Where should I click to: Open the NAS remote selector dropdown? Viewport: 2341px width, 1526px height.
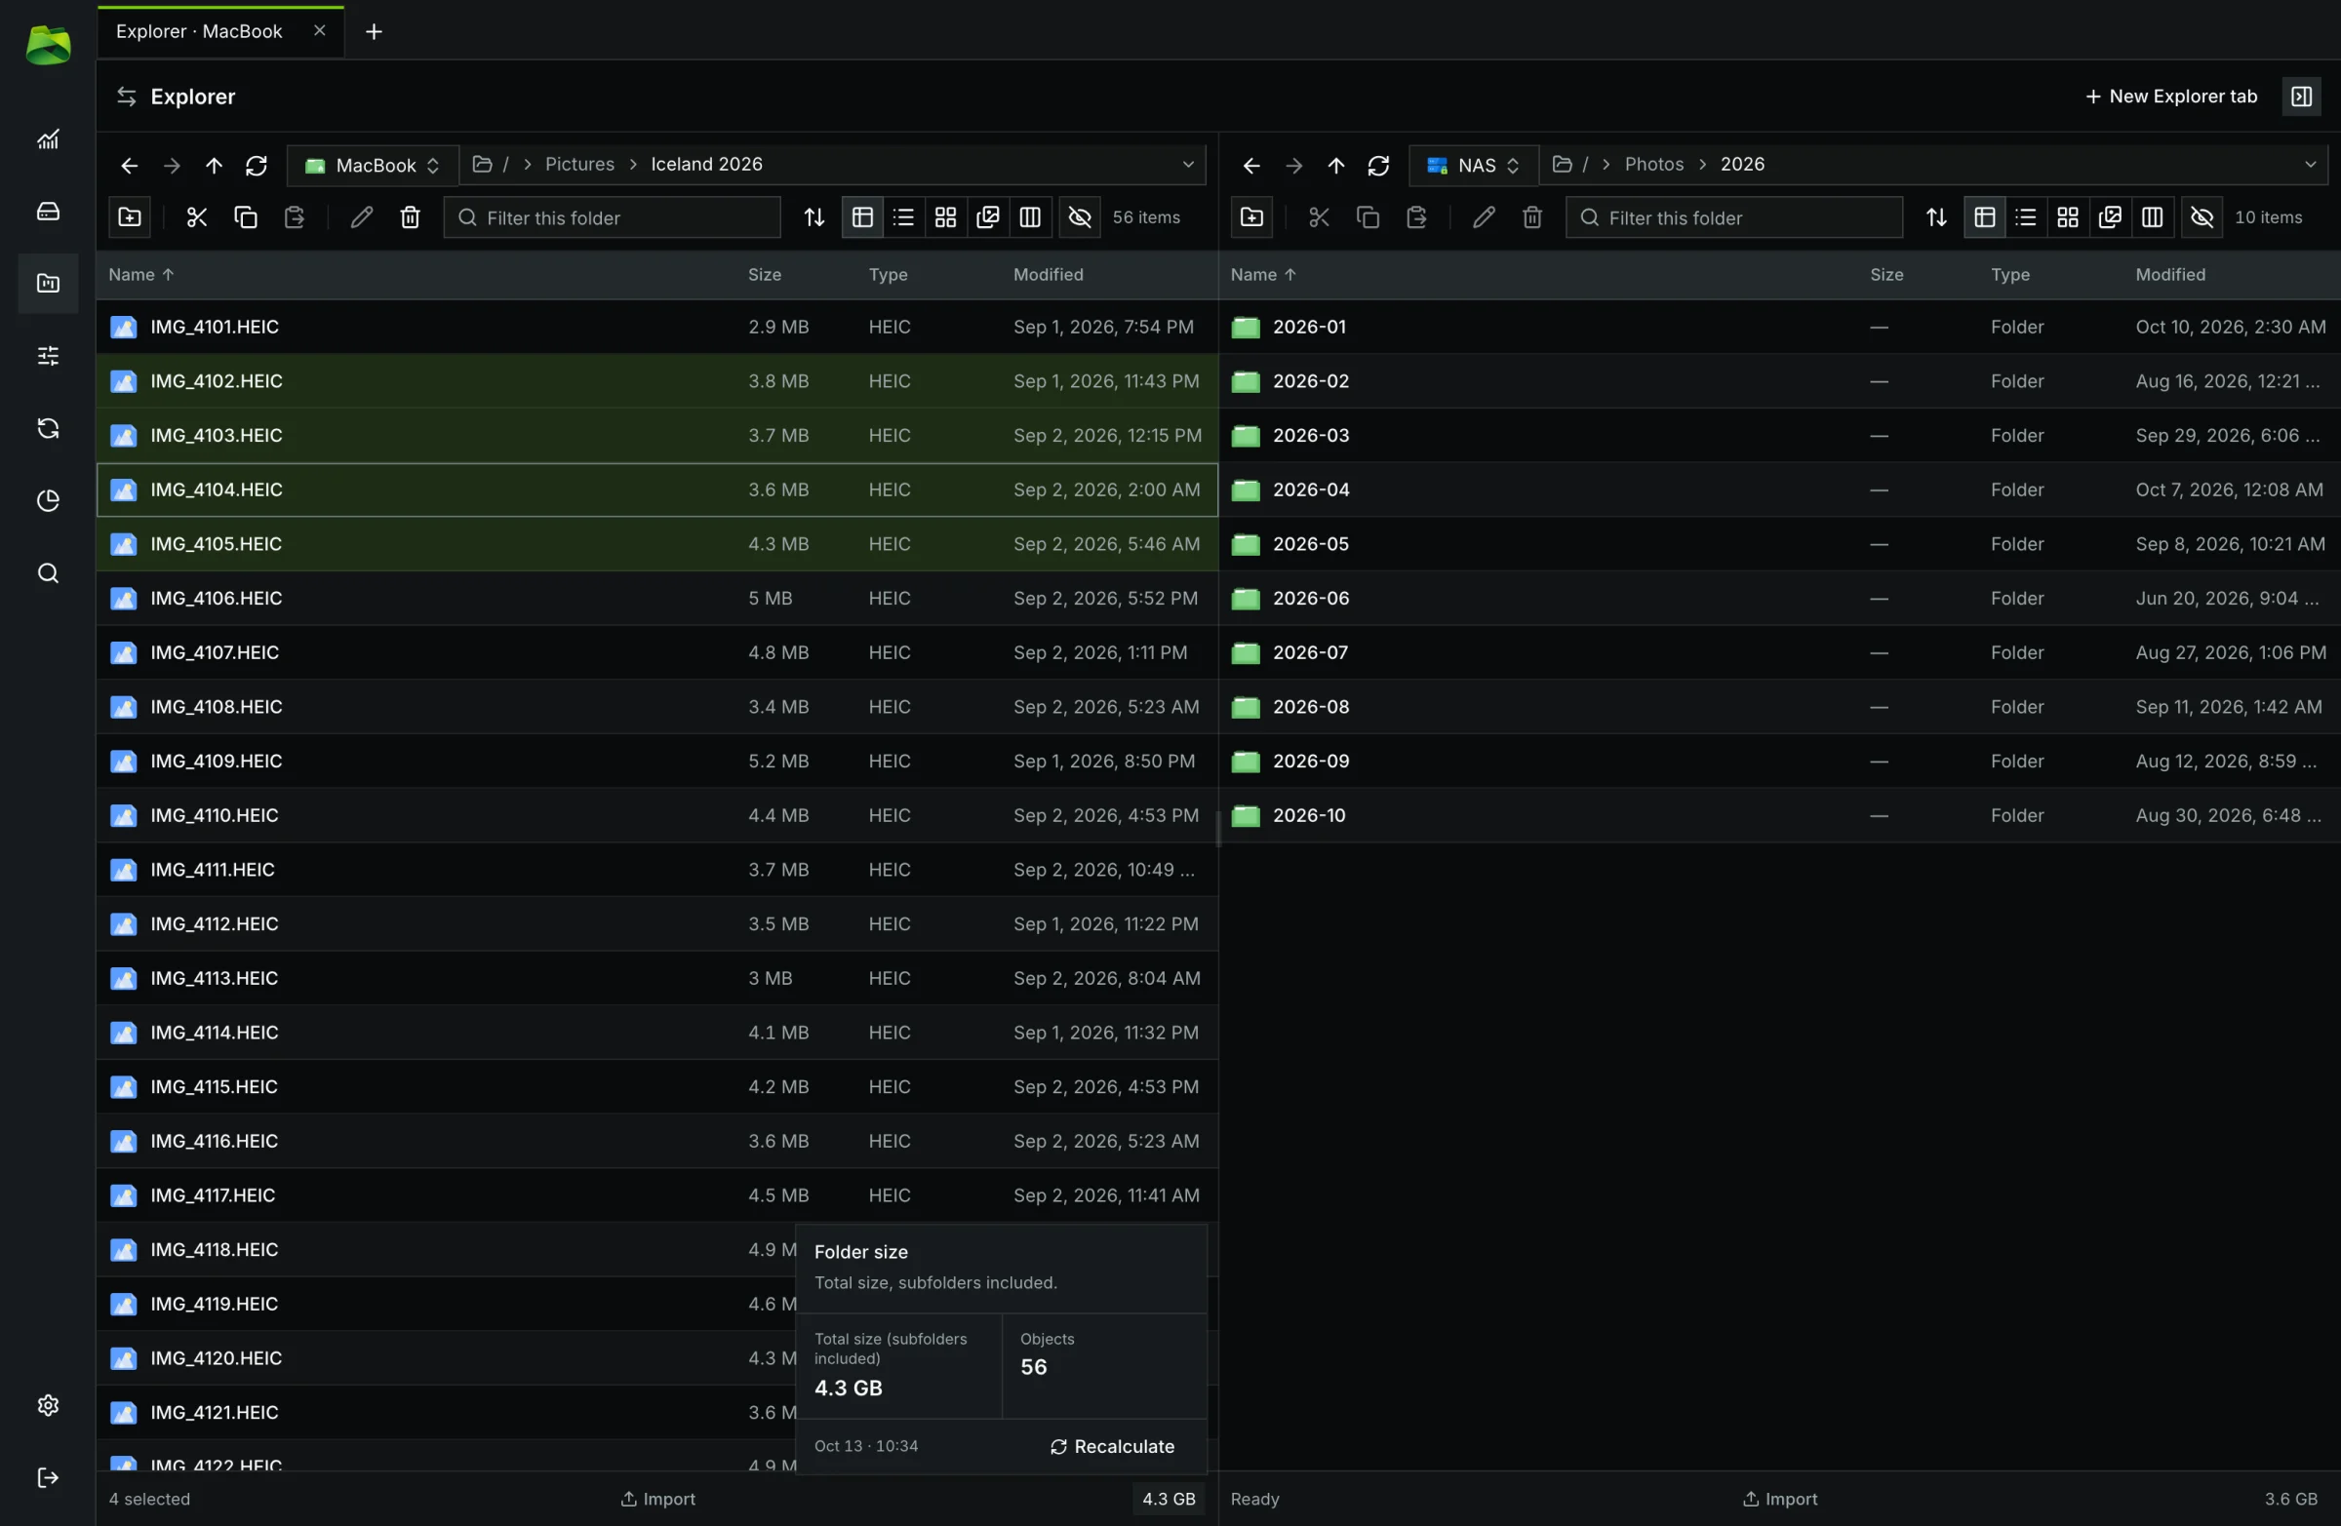click(1474, 165)
